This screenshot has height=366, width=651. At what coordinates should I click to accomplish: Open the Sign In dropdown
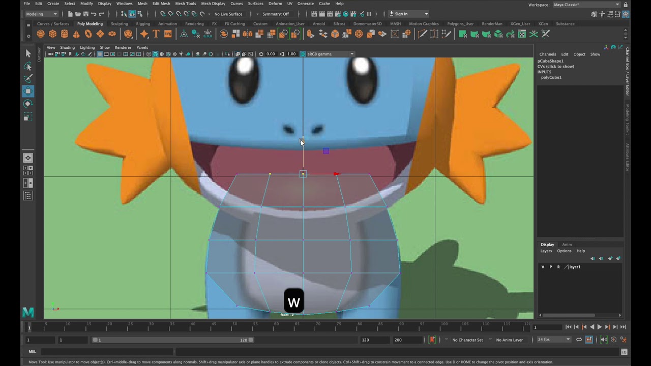pyautogui.click(x=409, y=14)
